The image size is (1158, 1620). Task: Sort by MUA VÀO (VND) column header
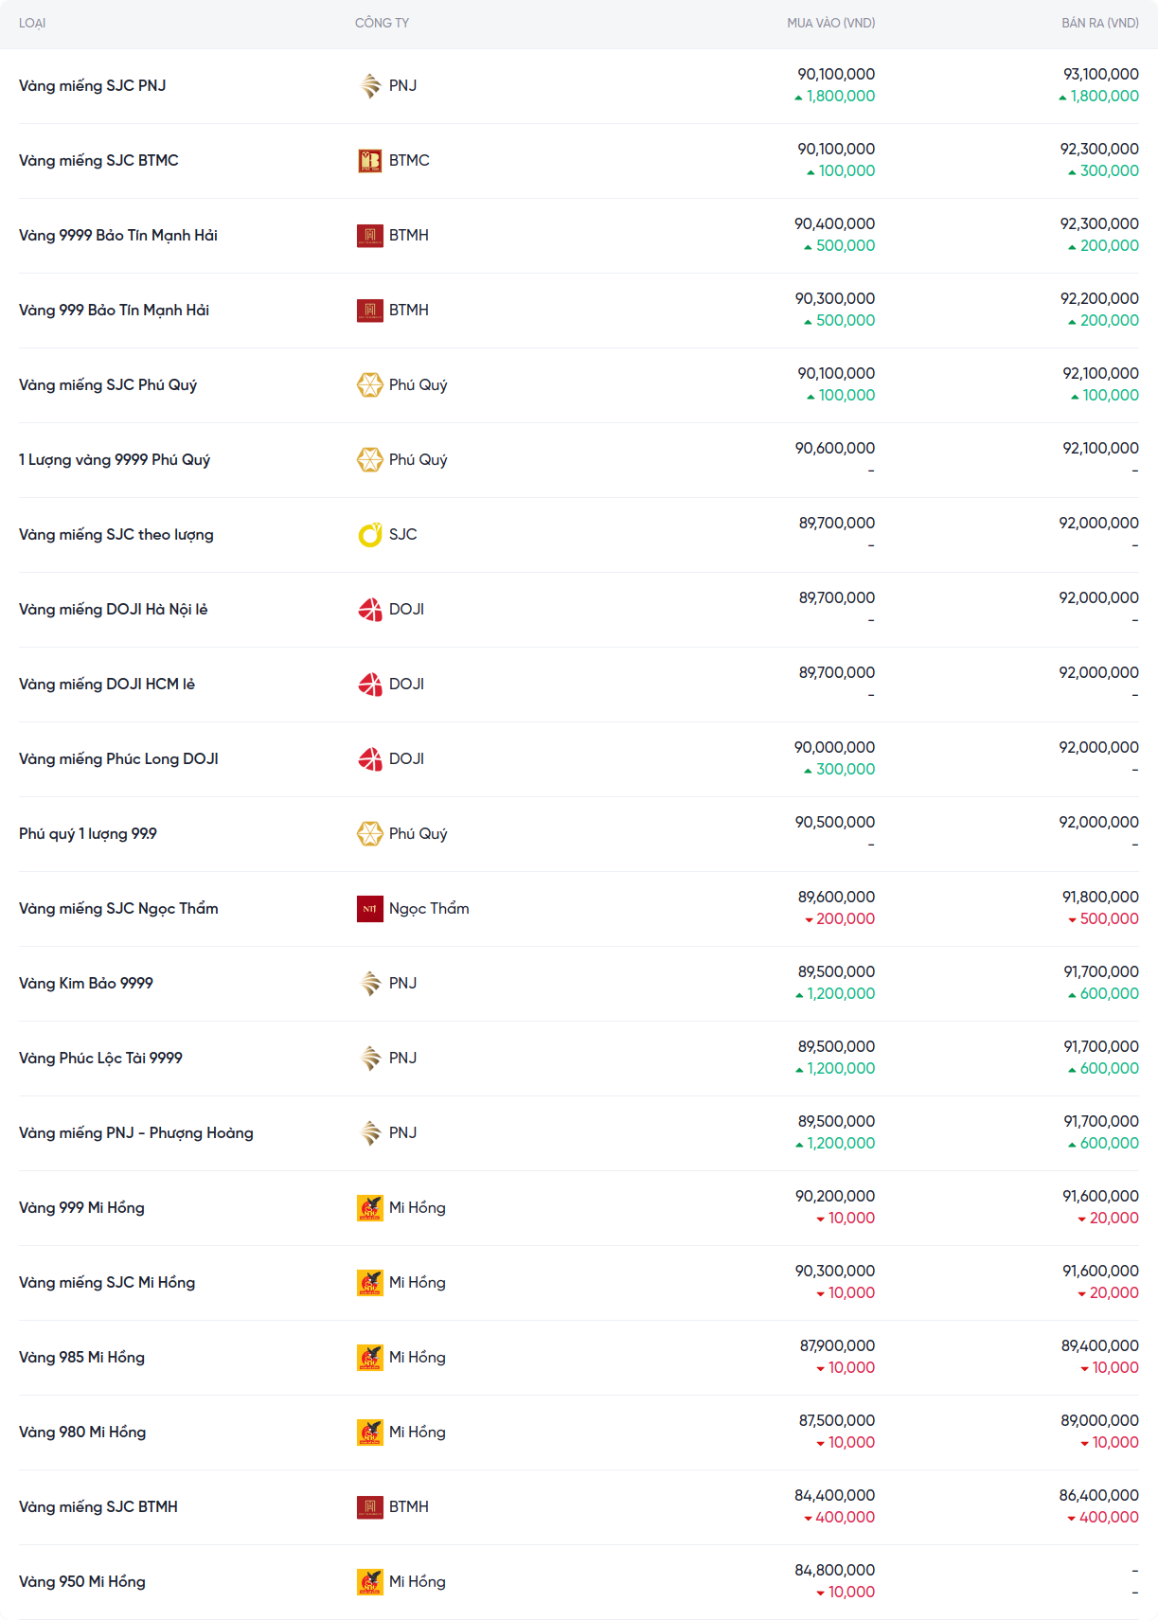click(830, 23)
